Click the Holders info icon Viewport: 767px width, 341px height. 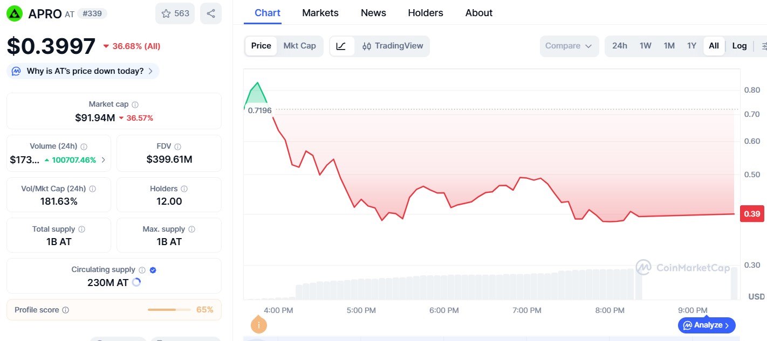pos(184,189)
